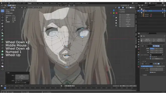Screen dimensions: 166x93
Task: Select the Shear tool
Action: 3,66
